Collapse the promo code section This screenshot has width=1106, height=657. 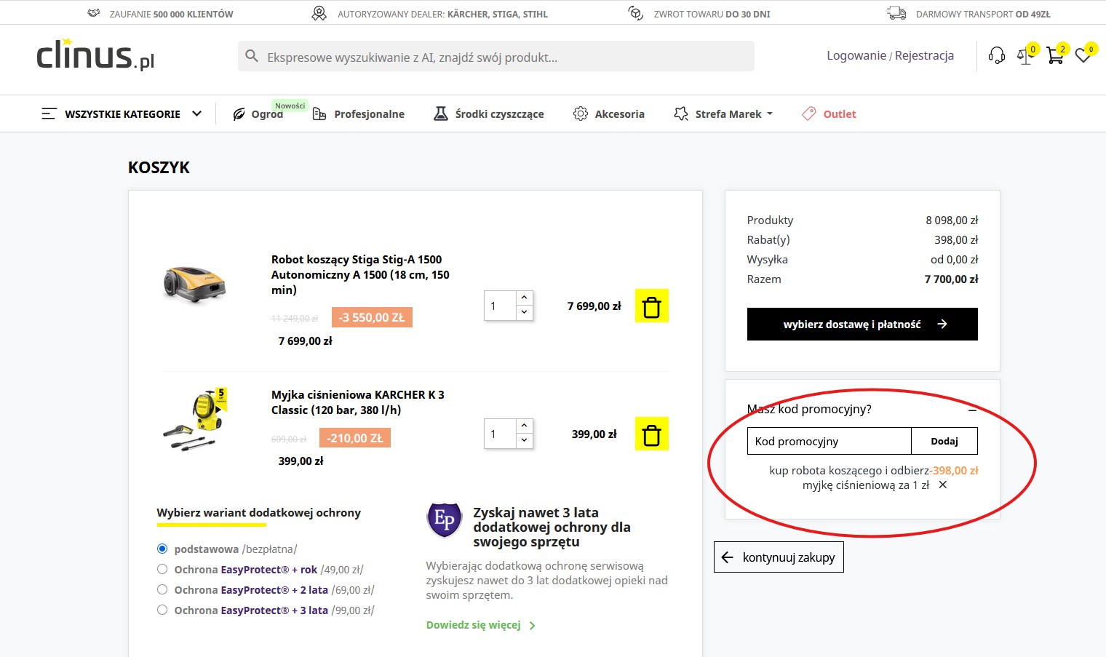[972, 410]
